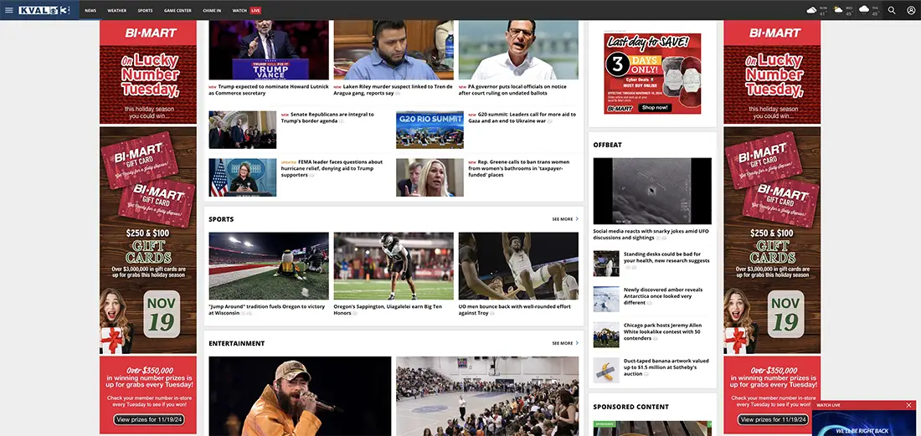
Task: Open the user account icon
Action: pos(911,10)
